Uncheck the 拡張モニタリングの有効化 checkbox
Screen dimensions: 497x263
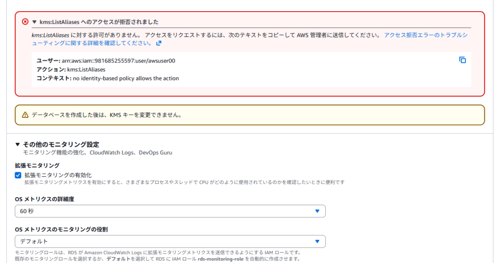click(x=18, y=175)
